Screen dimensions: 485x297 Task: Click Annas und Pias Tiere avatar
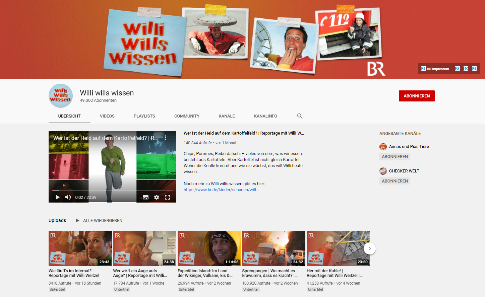tap(383, 147)
